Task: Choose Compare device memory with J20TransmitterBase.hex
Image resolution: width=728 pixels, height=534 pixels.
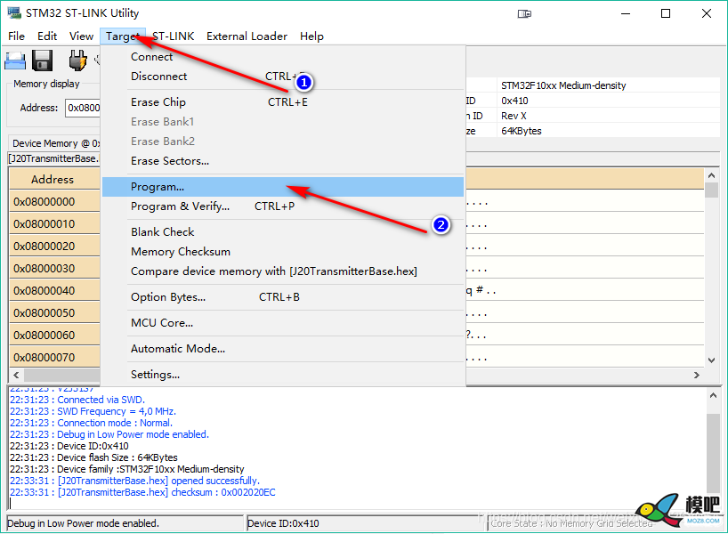Action: click(x=283, y=271)
